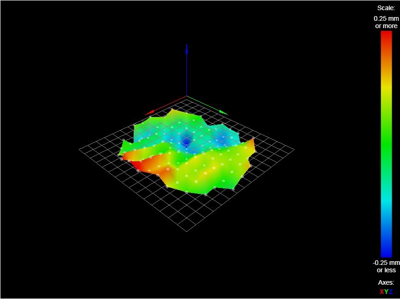Click the "-0.25 mm or less" label
The image size is (400, 299).
tap(386, 266)
